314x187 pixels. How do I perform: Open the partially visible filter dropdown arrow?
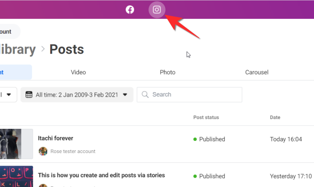tap(9, 94)
